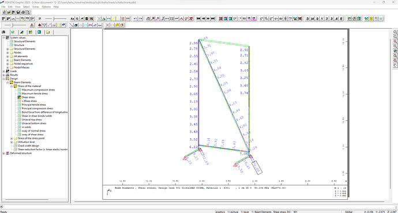Click the Redo arrow icon
Screen dimensions: 398x213
(140, 18)
